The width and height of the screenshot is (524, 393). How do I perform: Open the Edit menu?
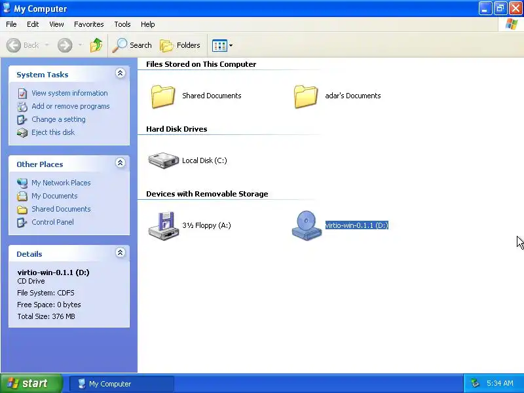tap(33, 24)
